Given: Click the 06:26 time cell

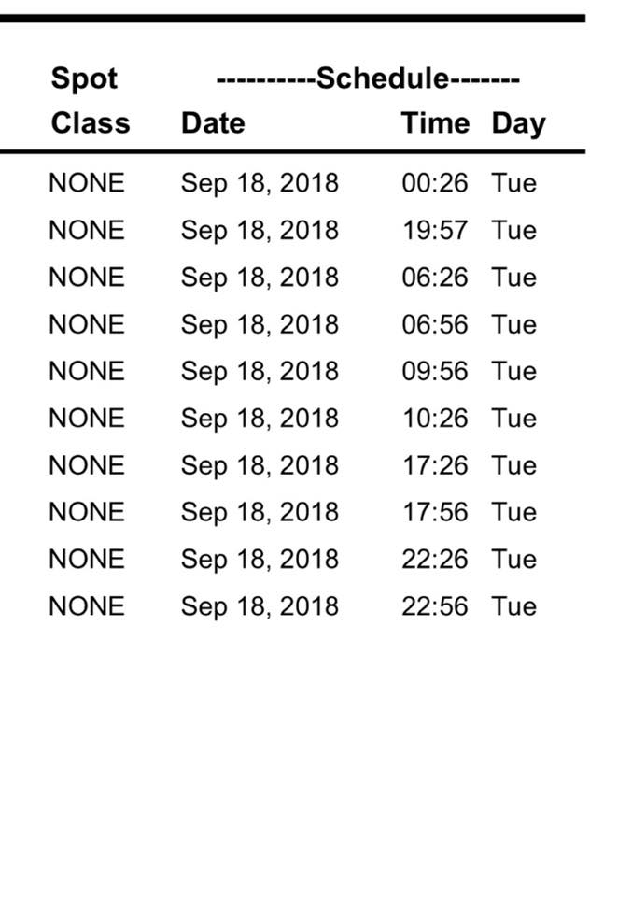Looking at the screenshot, I should pos(434,278).
